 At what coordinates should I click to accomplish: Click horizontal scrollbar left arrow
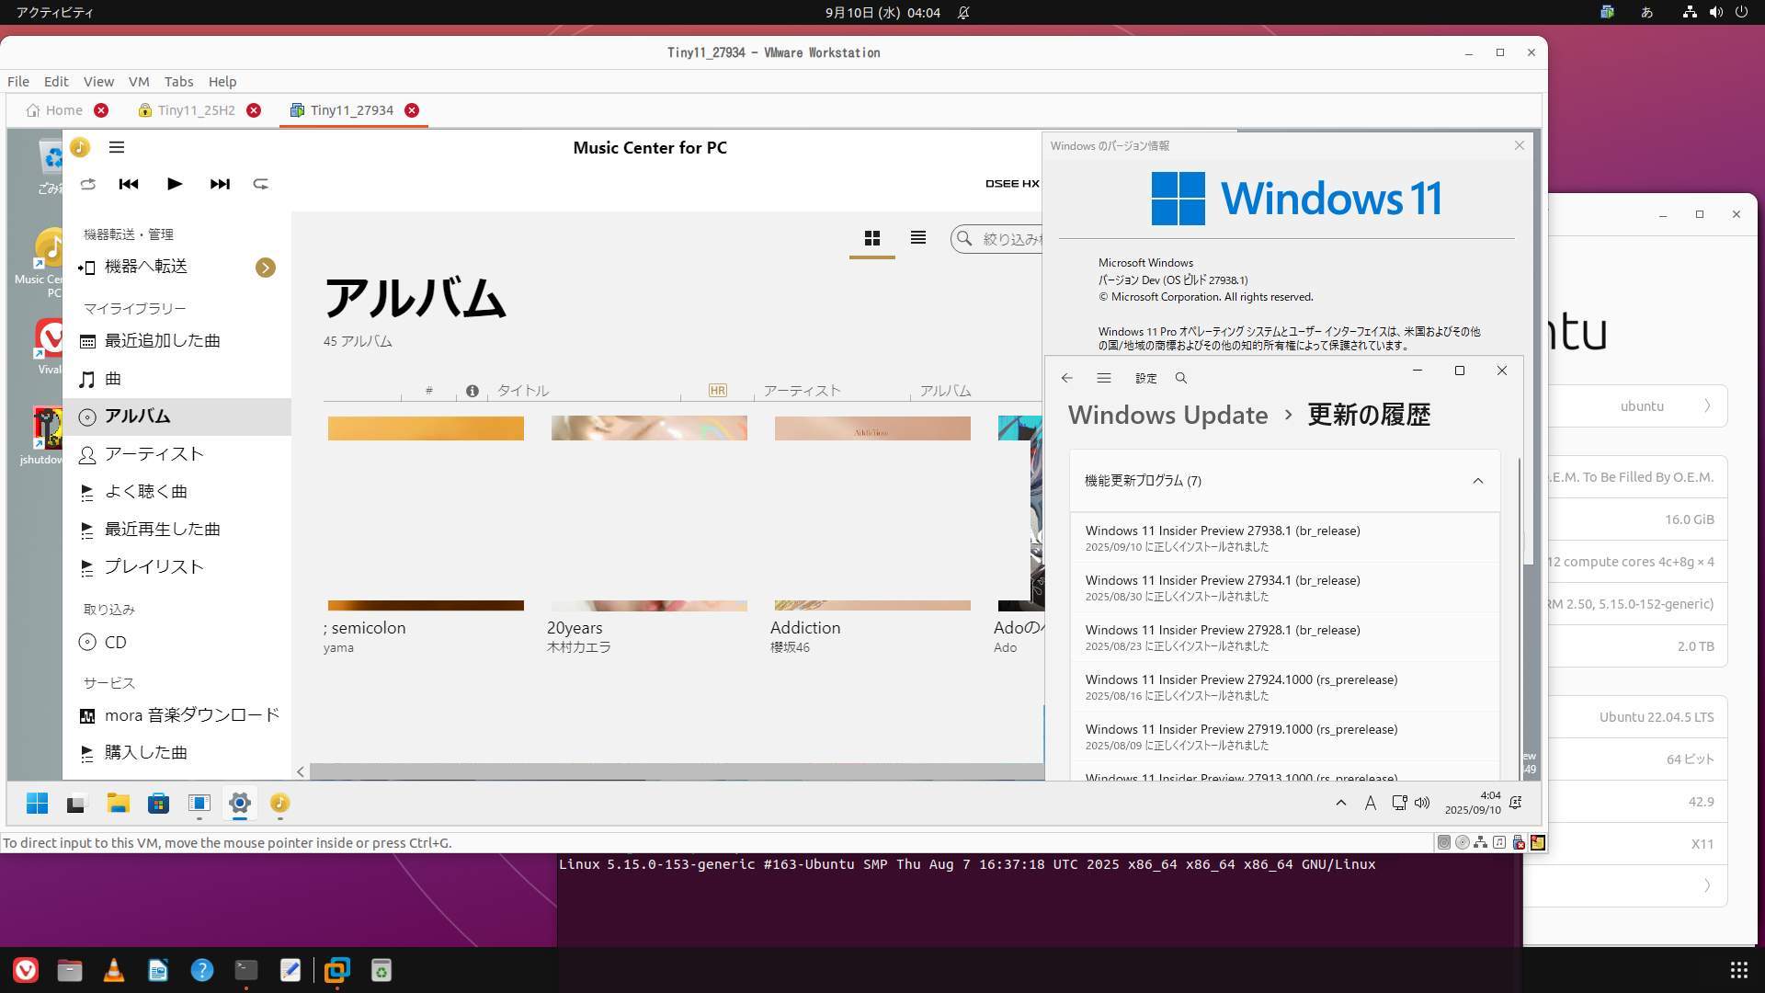301,771
